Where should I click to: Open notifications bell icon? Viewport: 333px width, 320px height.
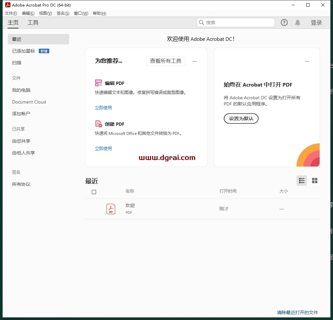click(297, 23)
